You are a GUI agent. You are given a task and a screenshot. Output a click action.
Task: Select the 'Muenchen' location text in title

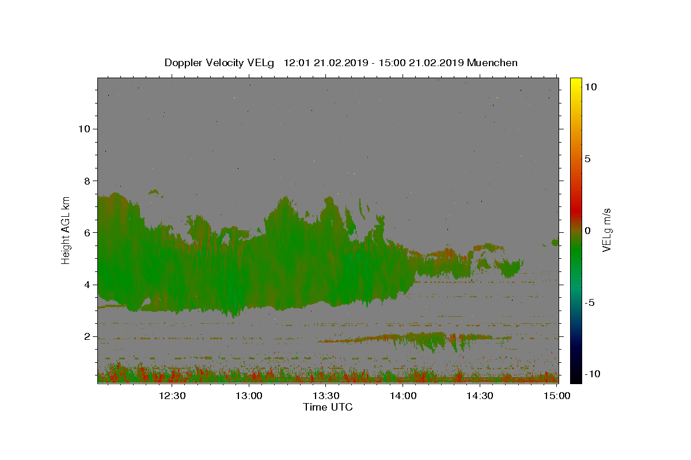coord(492,63)
